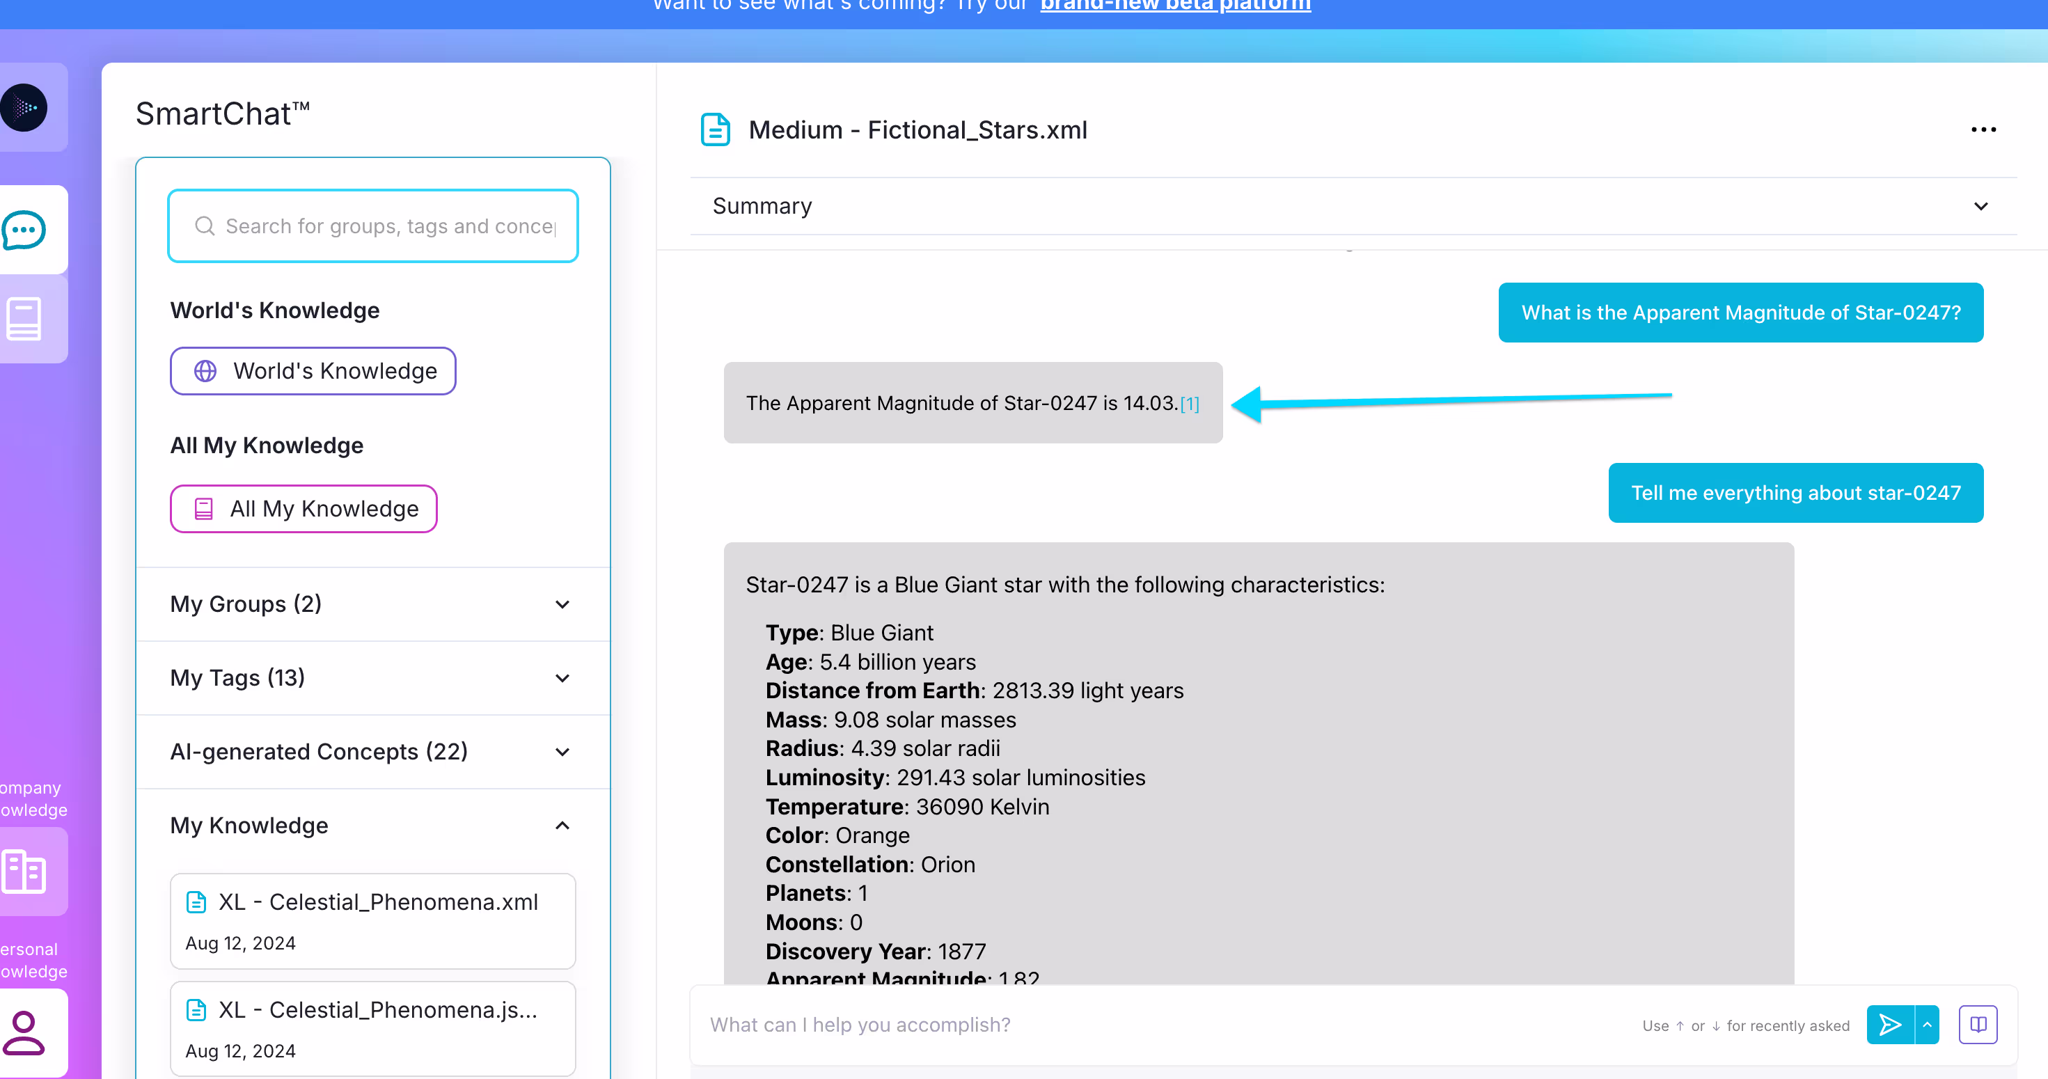Image resolution: width=2048 pixels, height=1079 pixels.
Task: Click the 'Luminosity: 291.43 solar luminosities' line
Action: (x=956, y=778)
